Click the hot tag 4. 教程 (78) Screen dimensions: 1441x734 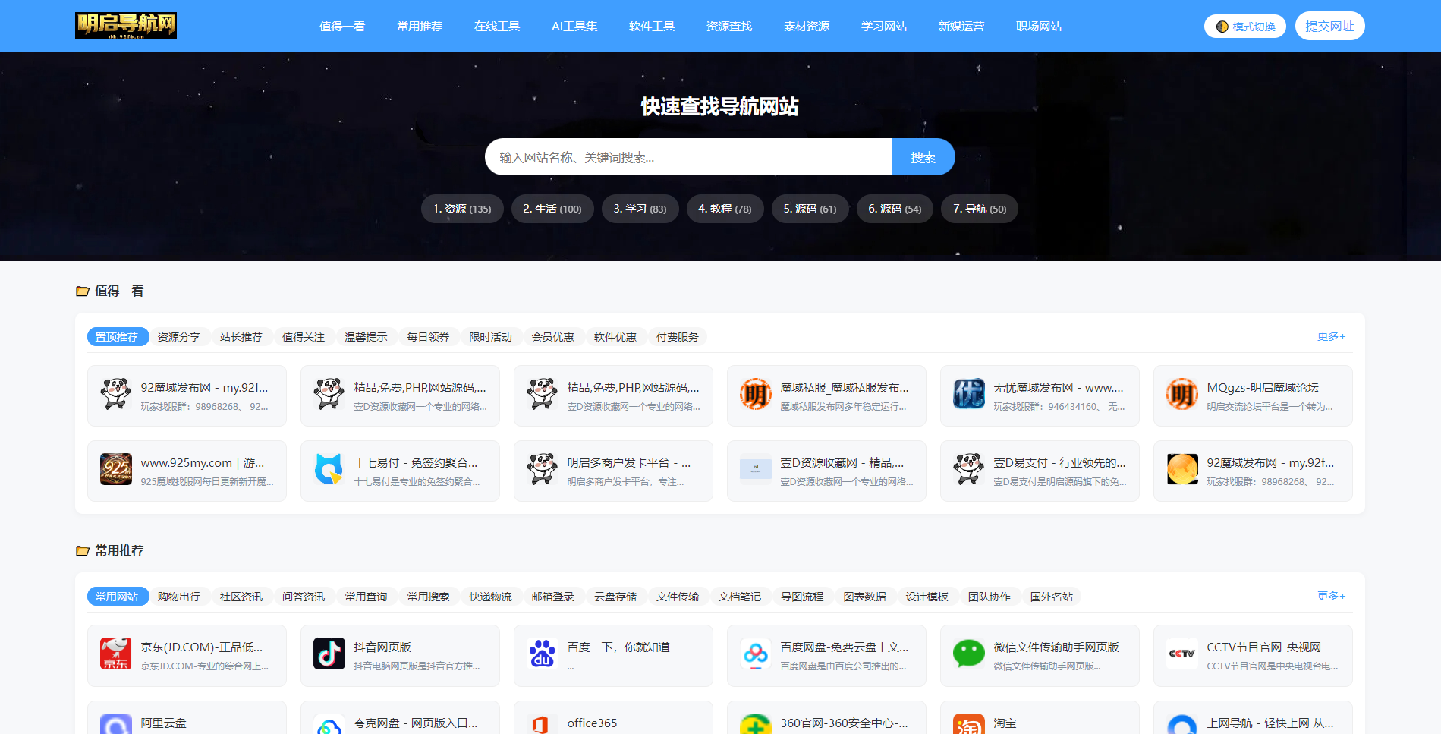pyautogui.click(x=725, y=209)
